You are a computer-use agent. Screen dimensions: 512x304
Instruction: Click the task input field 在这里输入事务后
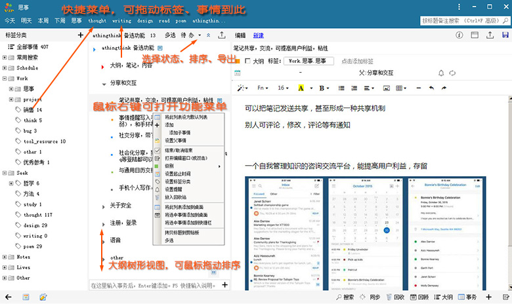coord(154,286)
